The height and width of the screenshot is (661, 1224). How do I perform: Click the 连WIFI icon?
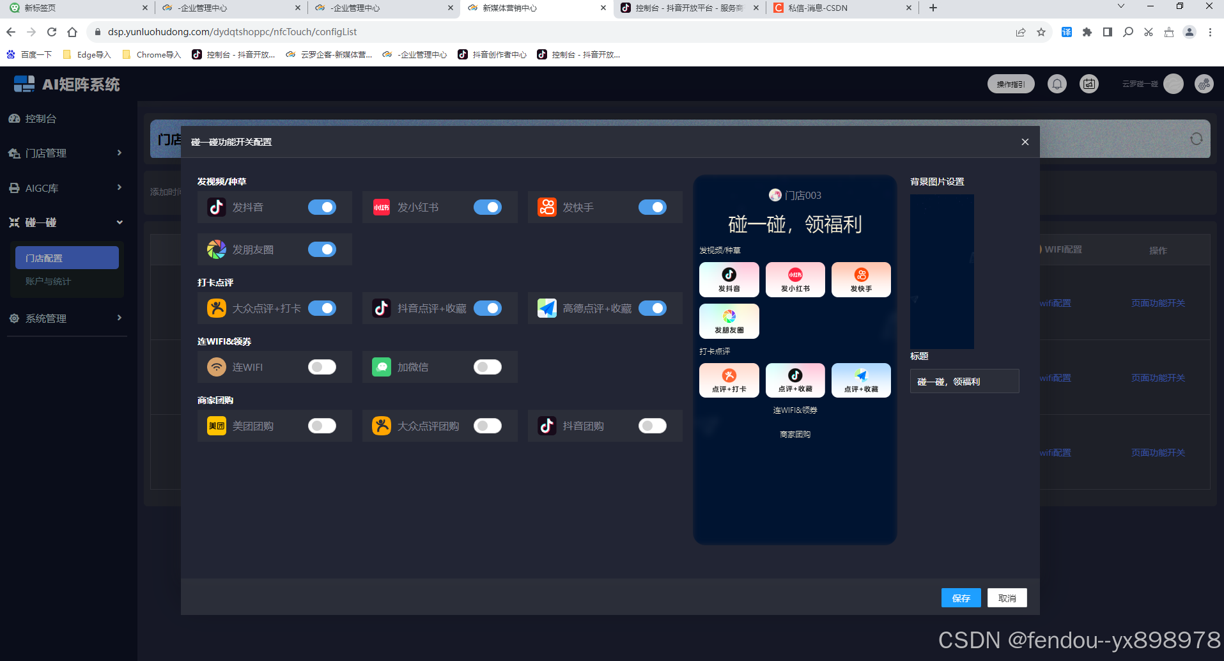[217, 367]
